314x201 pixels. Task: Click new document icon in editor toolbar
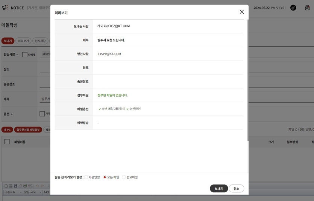(x=6, y=186)
